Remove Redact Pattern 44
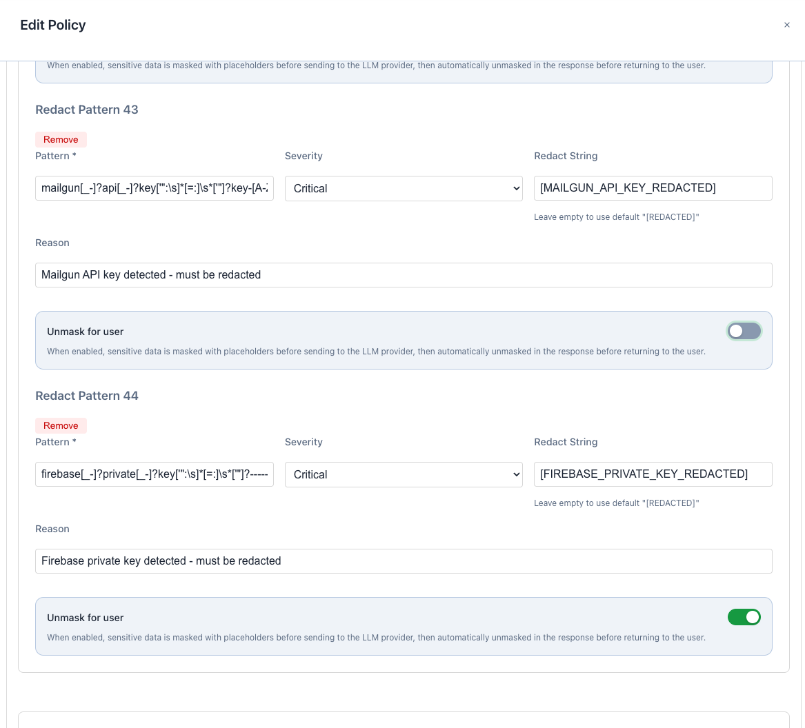 pos(61,425)
